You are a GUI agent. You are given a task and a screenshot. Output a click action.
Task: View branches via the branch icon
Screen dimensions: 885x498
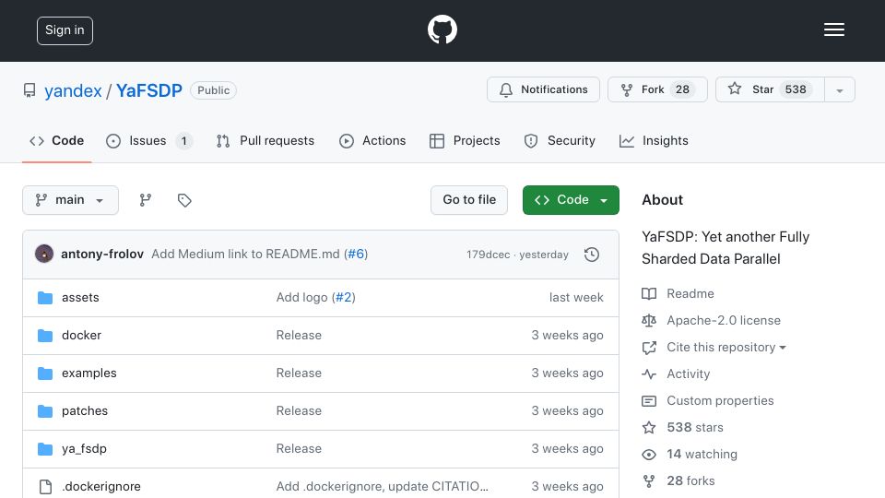pos(146,200)
